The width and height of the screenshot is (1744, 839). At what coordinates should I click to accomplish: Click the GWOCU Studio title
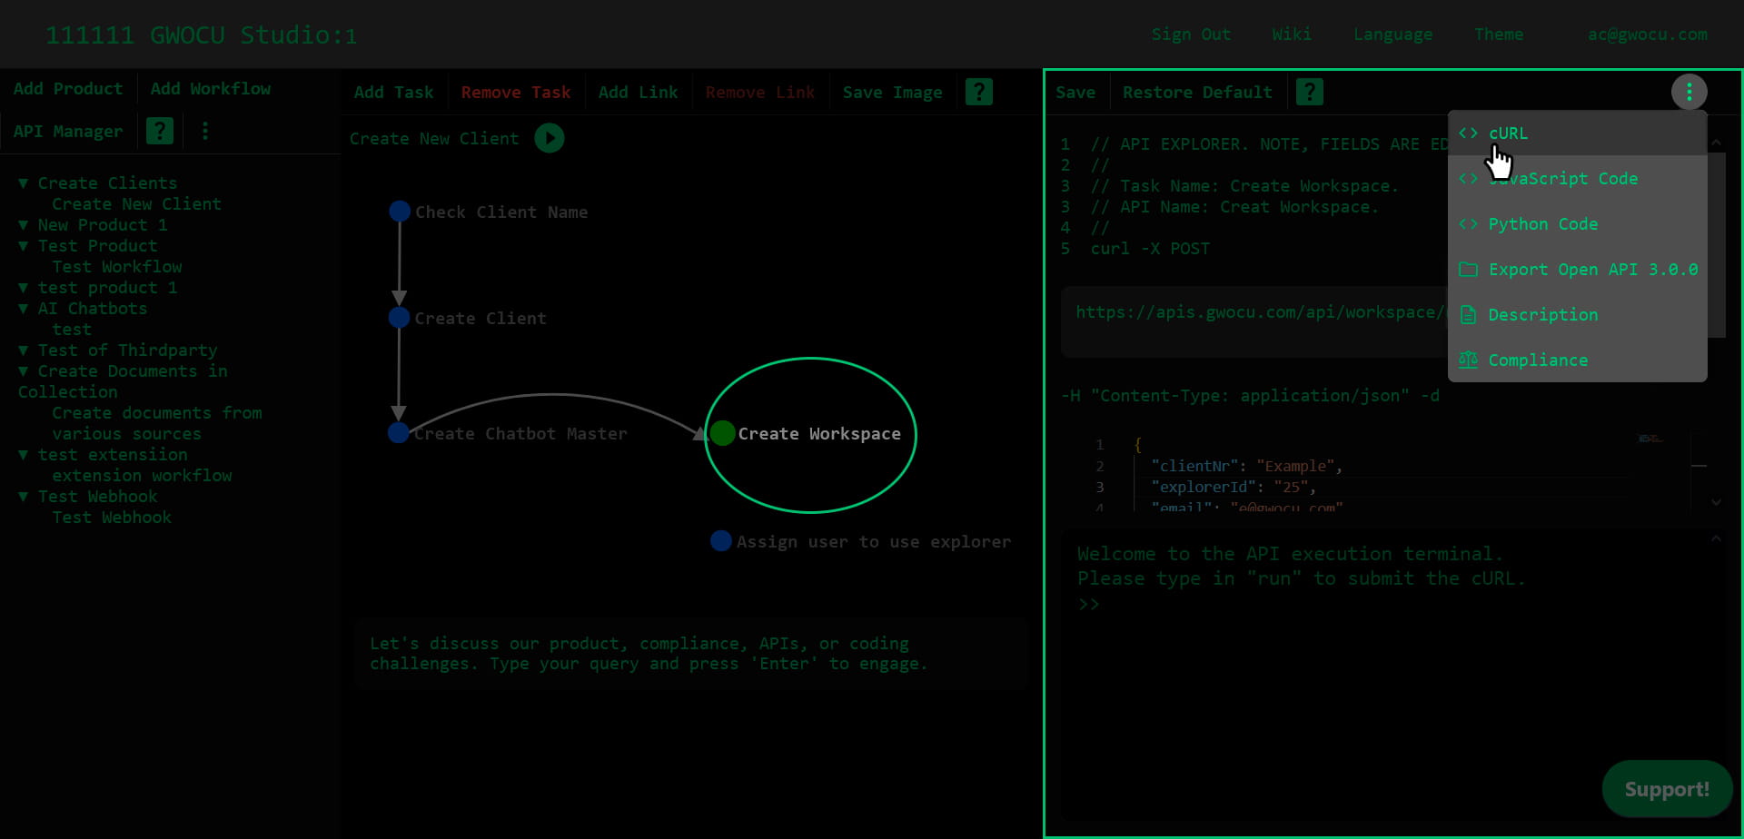tap(201, 35)
